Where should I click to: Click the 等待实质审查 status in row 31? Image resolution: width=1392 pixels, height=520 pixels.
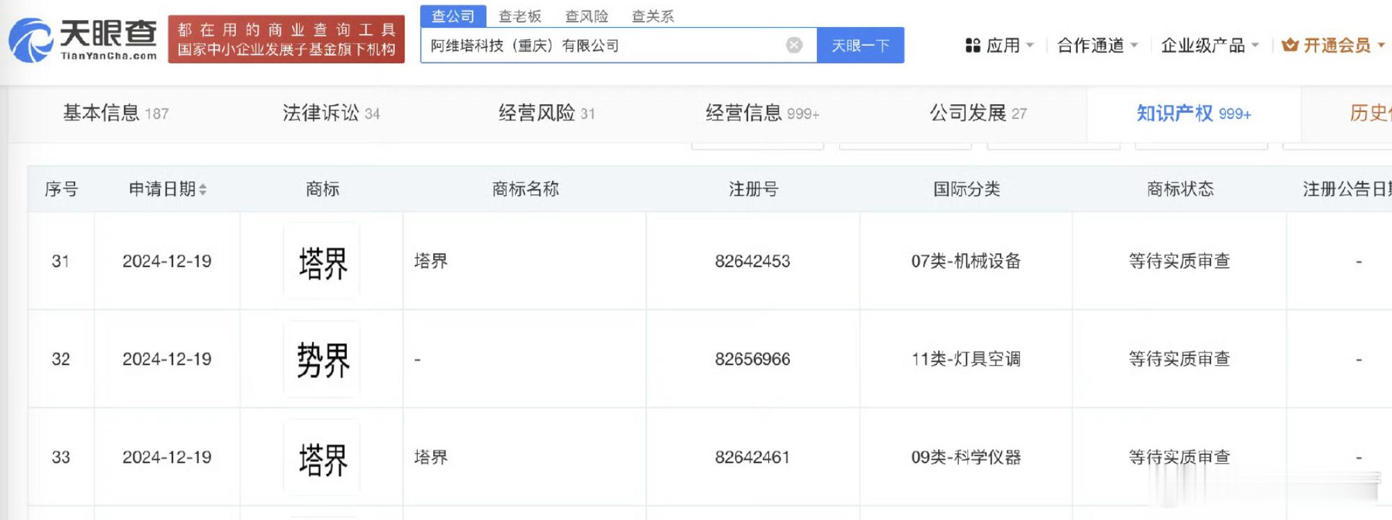click(1179, 261)
